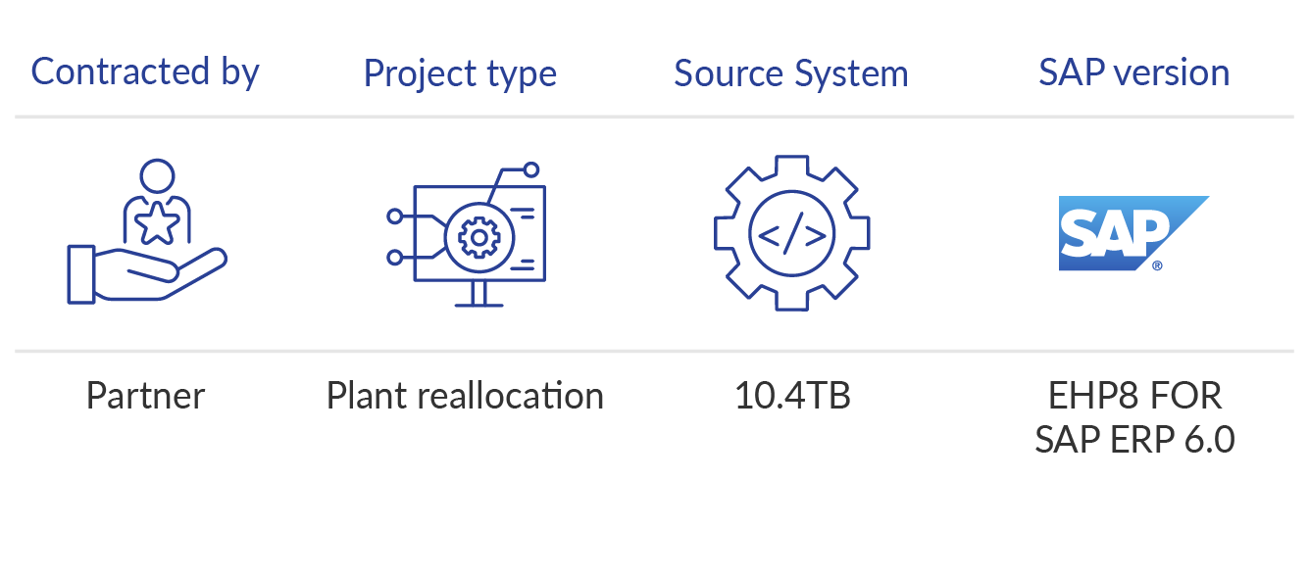Click the SAP ERP 6.0 text line

click(x=1134, y=440)
